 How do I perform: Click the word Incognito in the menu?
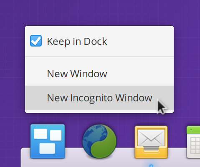[91, 98]
